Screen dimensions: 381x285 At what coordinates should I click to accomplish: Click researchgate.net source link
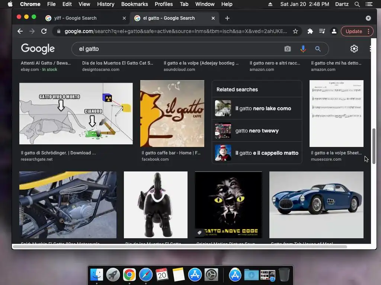[37, 159]
